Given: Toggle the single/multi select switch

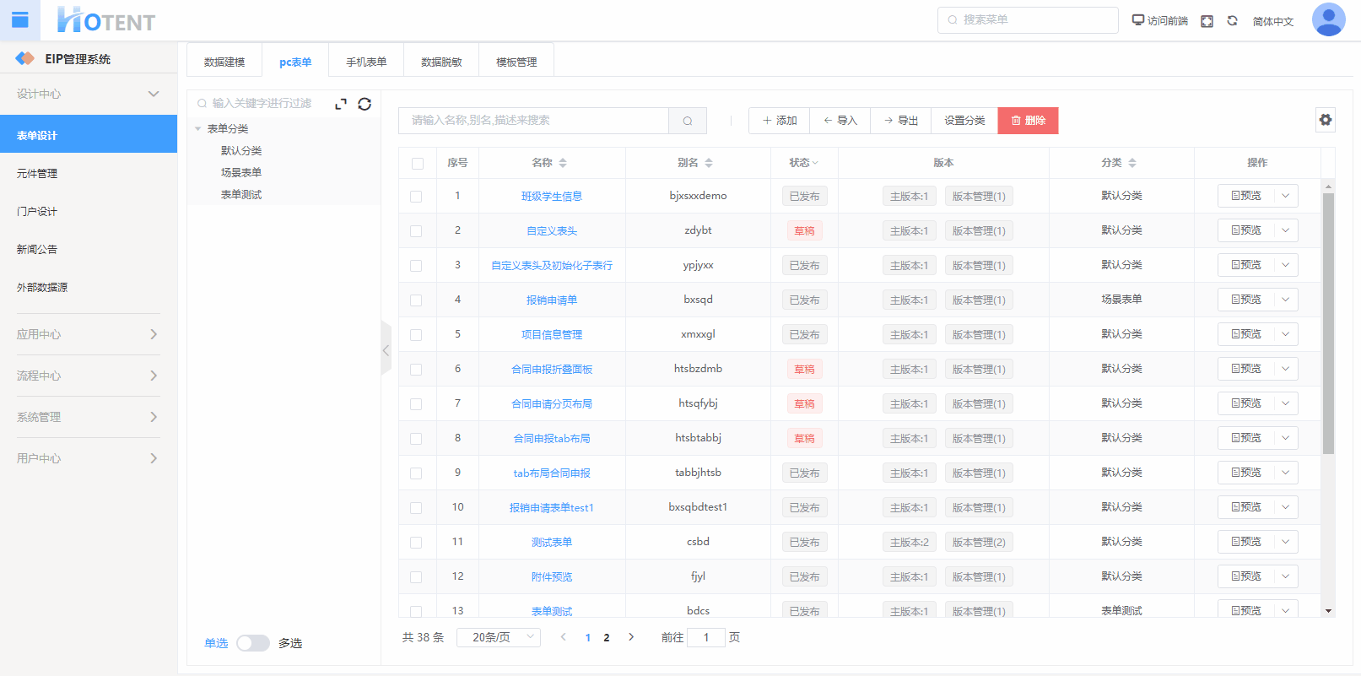Looking at the screenshot, I should click(x=252, y=643).
